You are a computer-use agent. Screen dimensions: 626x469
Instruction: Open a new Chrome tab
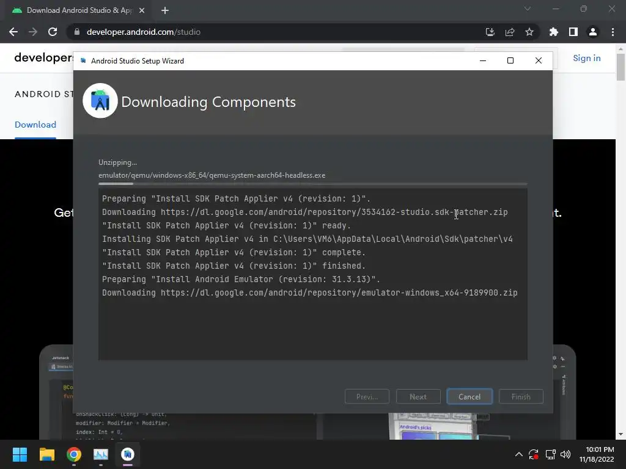[x=165, y=10]
